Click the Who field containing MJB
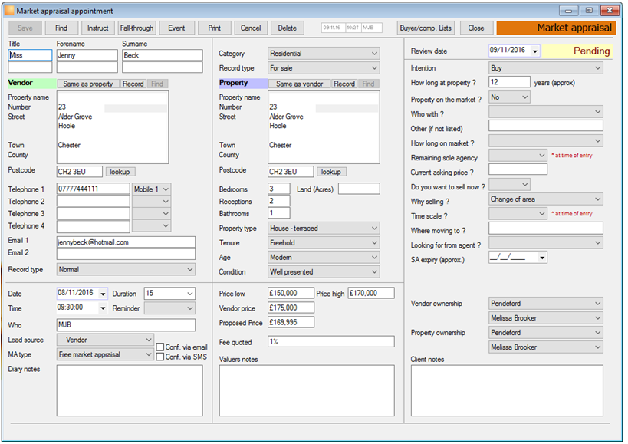This screenshot has height=444, width=628. pos(126,324)
